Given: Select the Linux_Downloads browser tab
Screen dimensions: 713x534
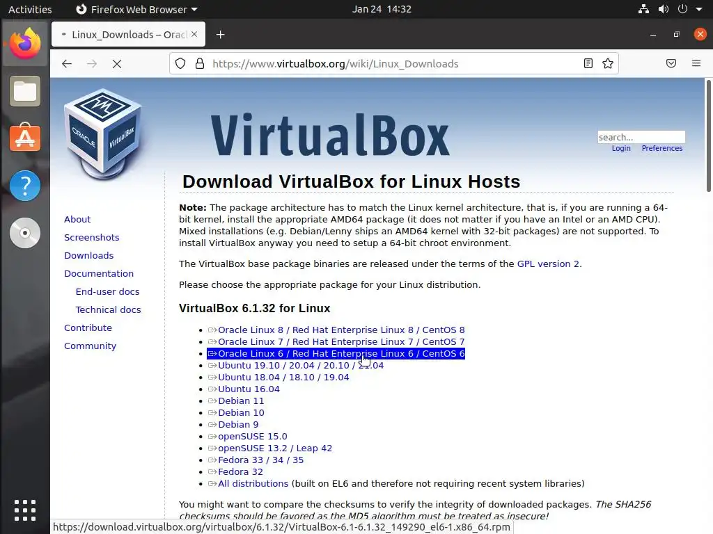Looking at the screenshot, I should click(128, 35).
